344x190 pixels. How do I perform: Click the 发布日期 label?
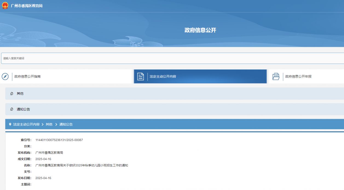pyautogui.click(x=25, y=178)
